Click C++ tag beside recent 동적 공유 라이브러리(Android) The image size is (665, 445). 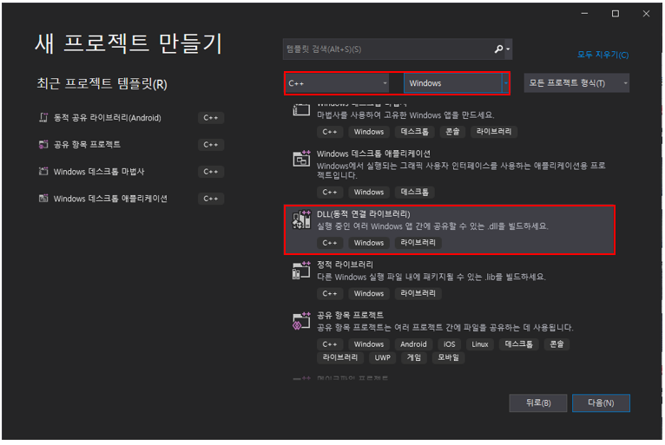(x=211, y=118)
